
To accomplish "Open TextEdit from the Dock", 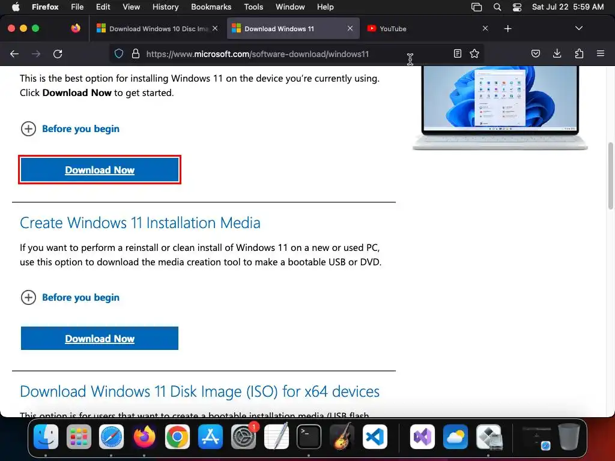I will click(x=276, y=436).
